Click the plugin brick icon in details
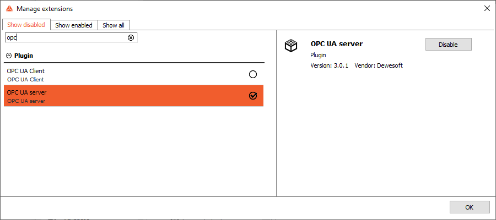The width and height of the screenshot is (496, 220). coord(291,46)
